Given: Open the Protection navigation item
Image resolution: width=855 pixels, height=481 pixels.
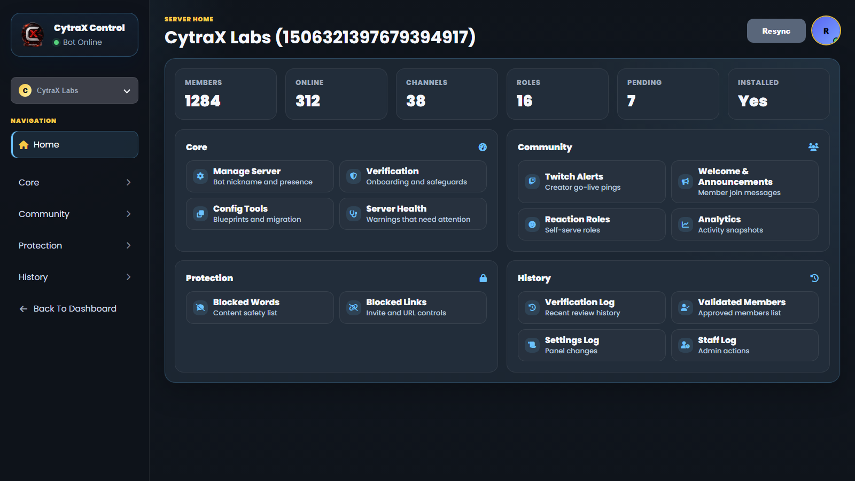Looking at the screenshot, I should (74, 245).
